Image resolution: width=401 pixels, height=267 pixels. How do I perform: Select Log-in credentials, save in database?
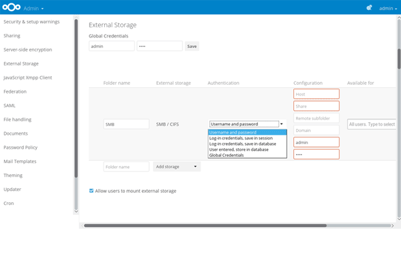[x=243, y=144]
